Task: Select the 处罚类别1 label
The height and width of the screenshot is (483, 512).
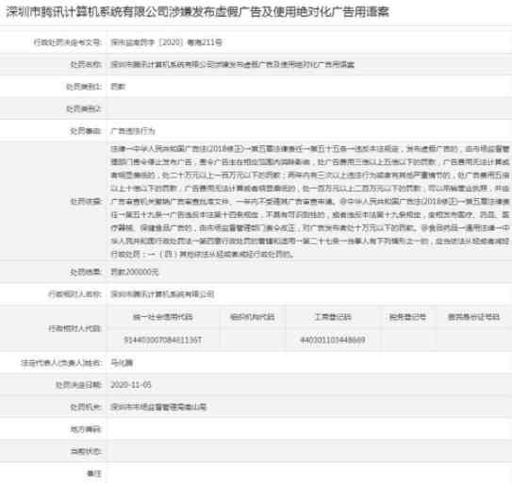Action: [84, 87]
